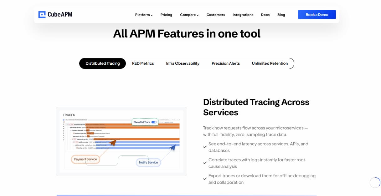Click the floating circle widget at bottom-right
The height and width of the screenshot is (196, 381).
click(375, 183)
